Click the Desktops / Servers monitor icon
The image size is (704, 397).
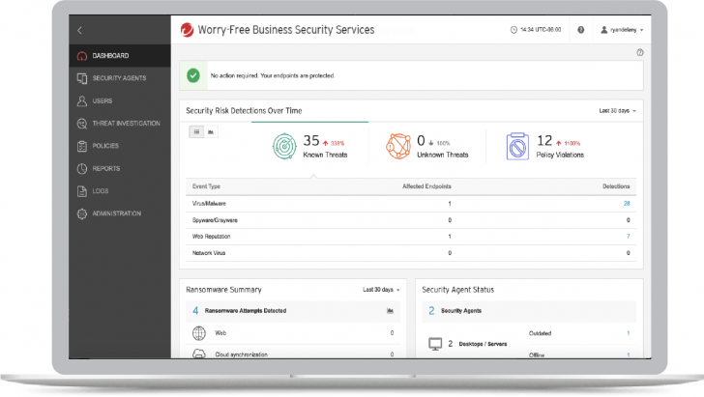(435, 344)
